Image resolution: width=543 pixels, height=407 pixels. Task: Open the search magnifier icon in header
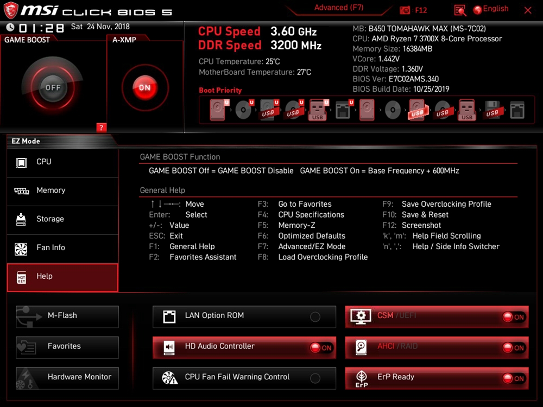tap(460, 10)
